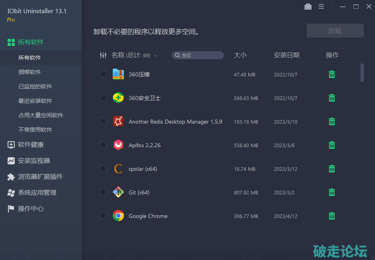Tick the Google Chrome checkbox
This screenshot has height=260, width=375.
103,216
